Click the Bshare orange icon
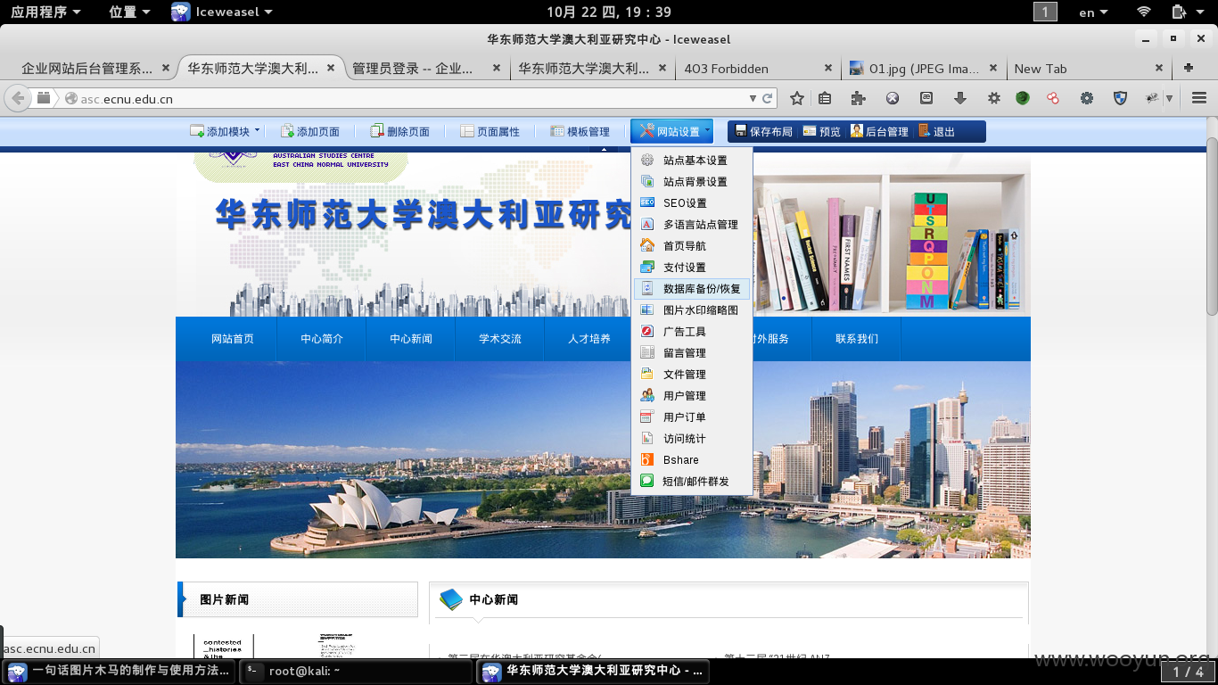This screenshot has width=1218, height=685. coord(647,460)
